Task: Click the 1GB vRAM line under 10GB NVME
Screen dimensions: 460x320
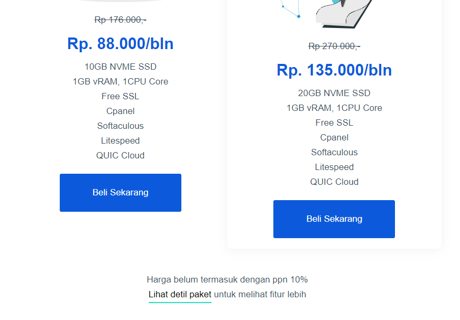Action: coord(121,82)
